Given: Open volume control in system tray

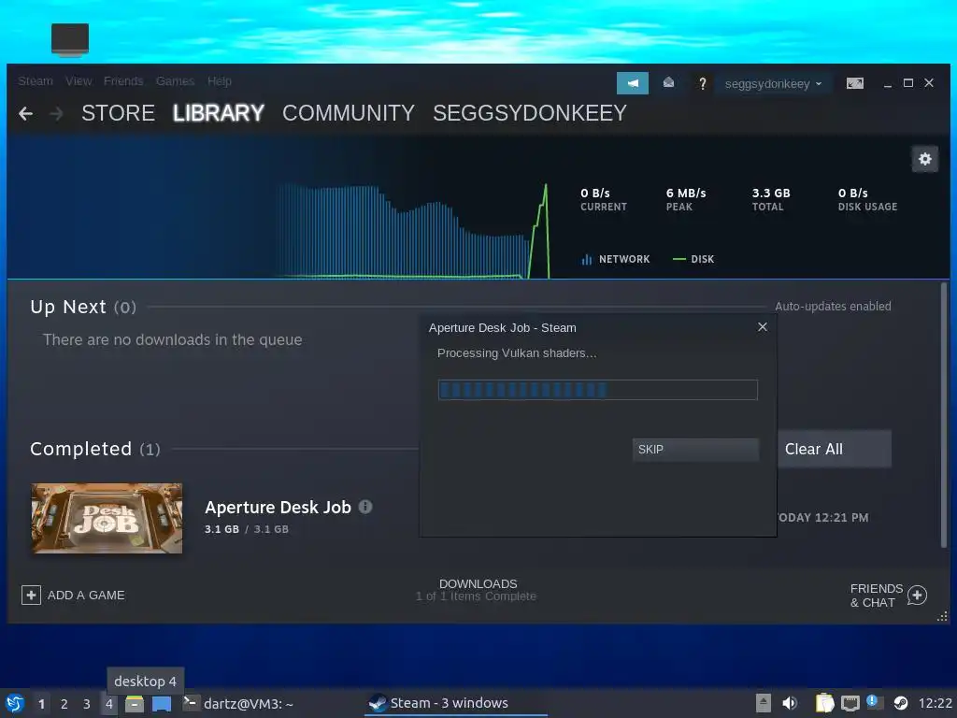Looking at the screenshot, I should tap(790, 703).
